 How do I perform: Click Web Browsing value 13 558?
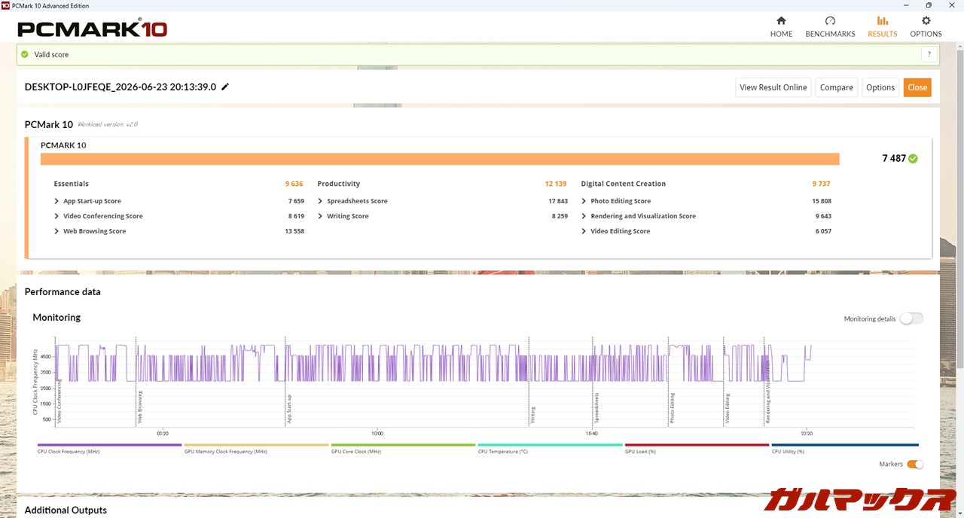click(294, 231)
